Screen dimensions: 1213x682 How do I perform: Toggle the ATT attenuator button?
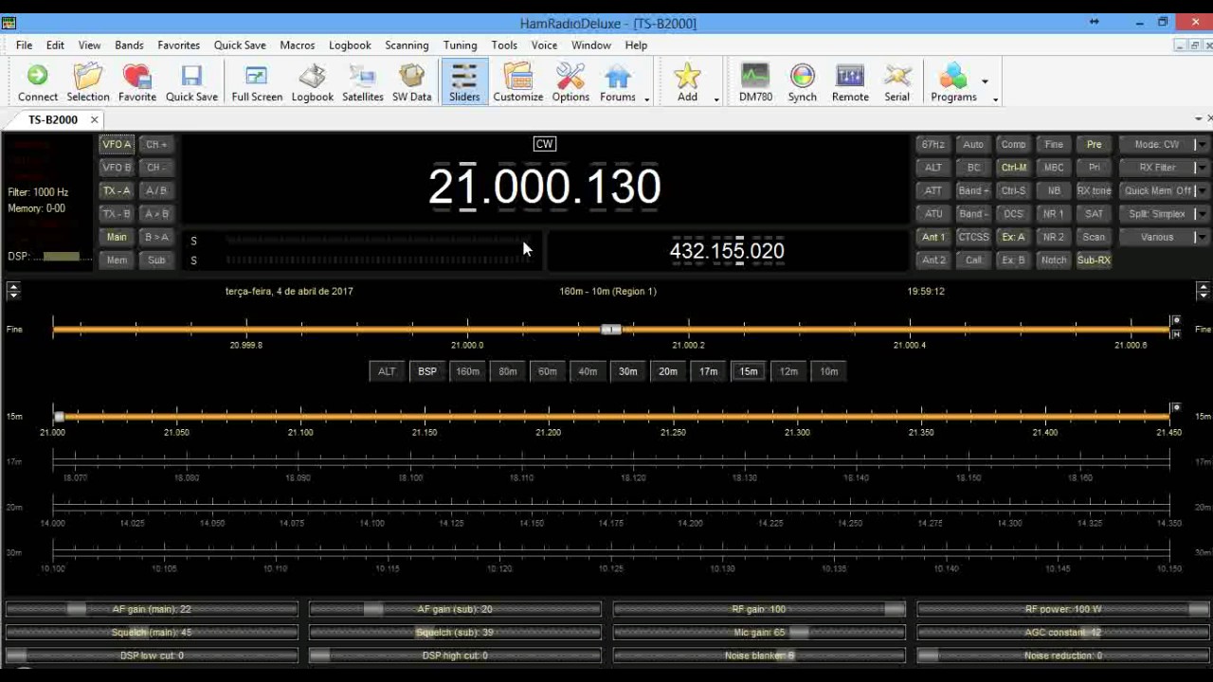pyautogui.click(x=933, y=190)
